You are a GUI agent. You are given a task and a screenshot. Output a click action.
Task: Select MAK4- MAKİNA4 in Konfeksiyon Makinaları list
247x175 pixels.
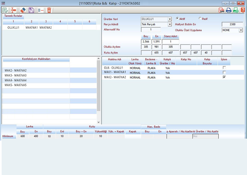point(15,80)
